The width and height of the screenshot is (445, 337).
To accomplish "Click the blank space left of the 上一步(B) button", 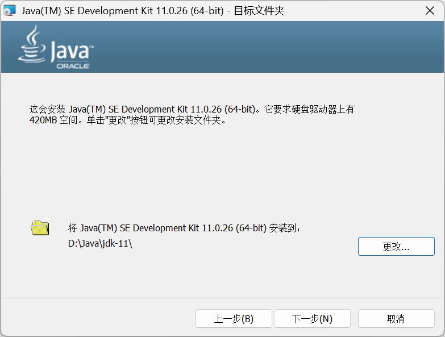I will (x=97, y=319).
